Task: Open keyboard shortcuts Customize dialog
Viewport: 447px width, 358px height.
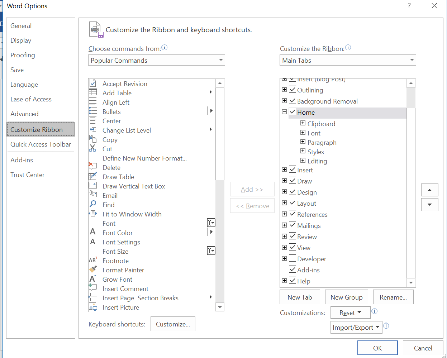Action: click(x=173, y=324)
